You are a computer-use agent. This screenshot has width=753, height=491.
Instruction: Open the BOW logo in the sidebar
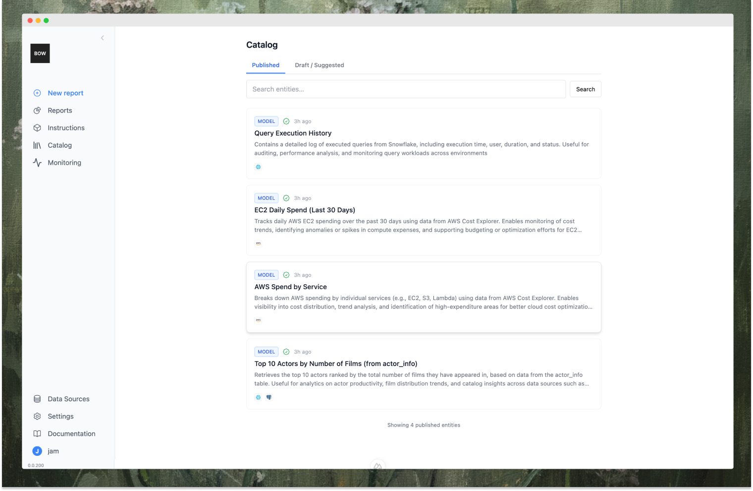(40, 54)
